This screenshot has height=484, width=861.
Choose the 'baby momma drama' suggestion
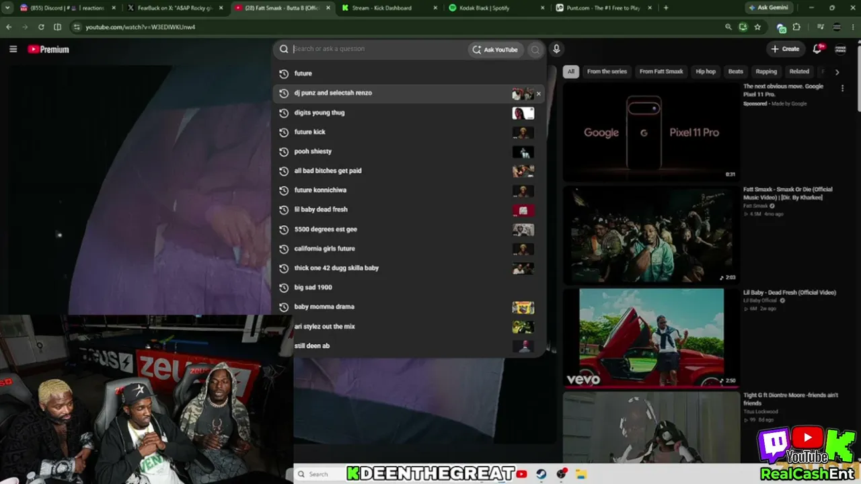(x=408, y=307)
